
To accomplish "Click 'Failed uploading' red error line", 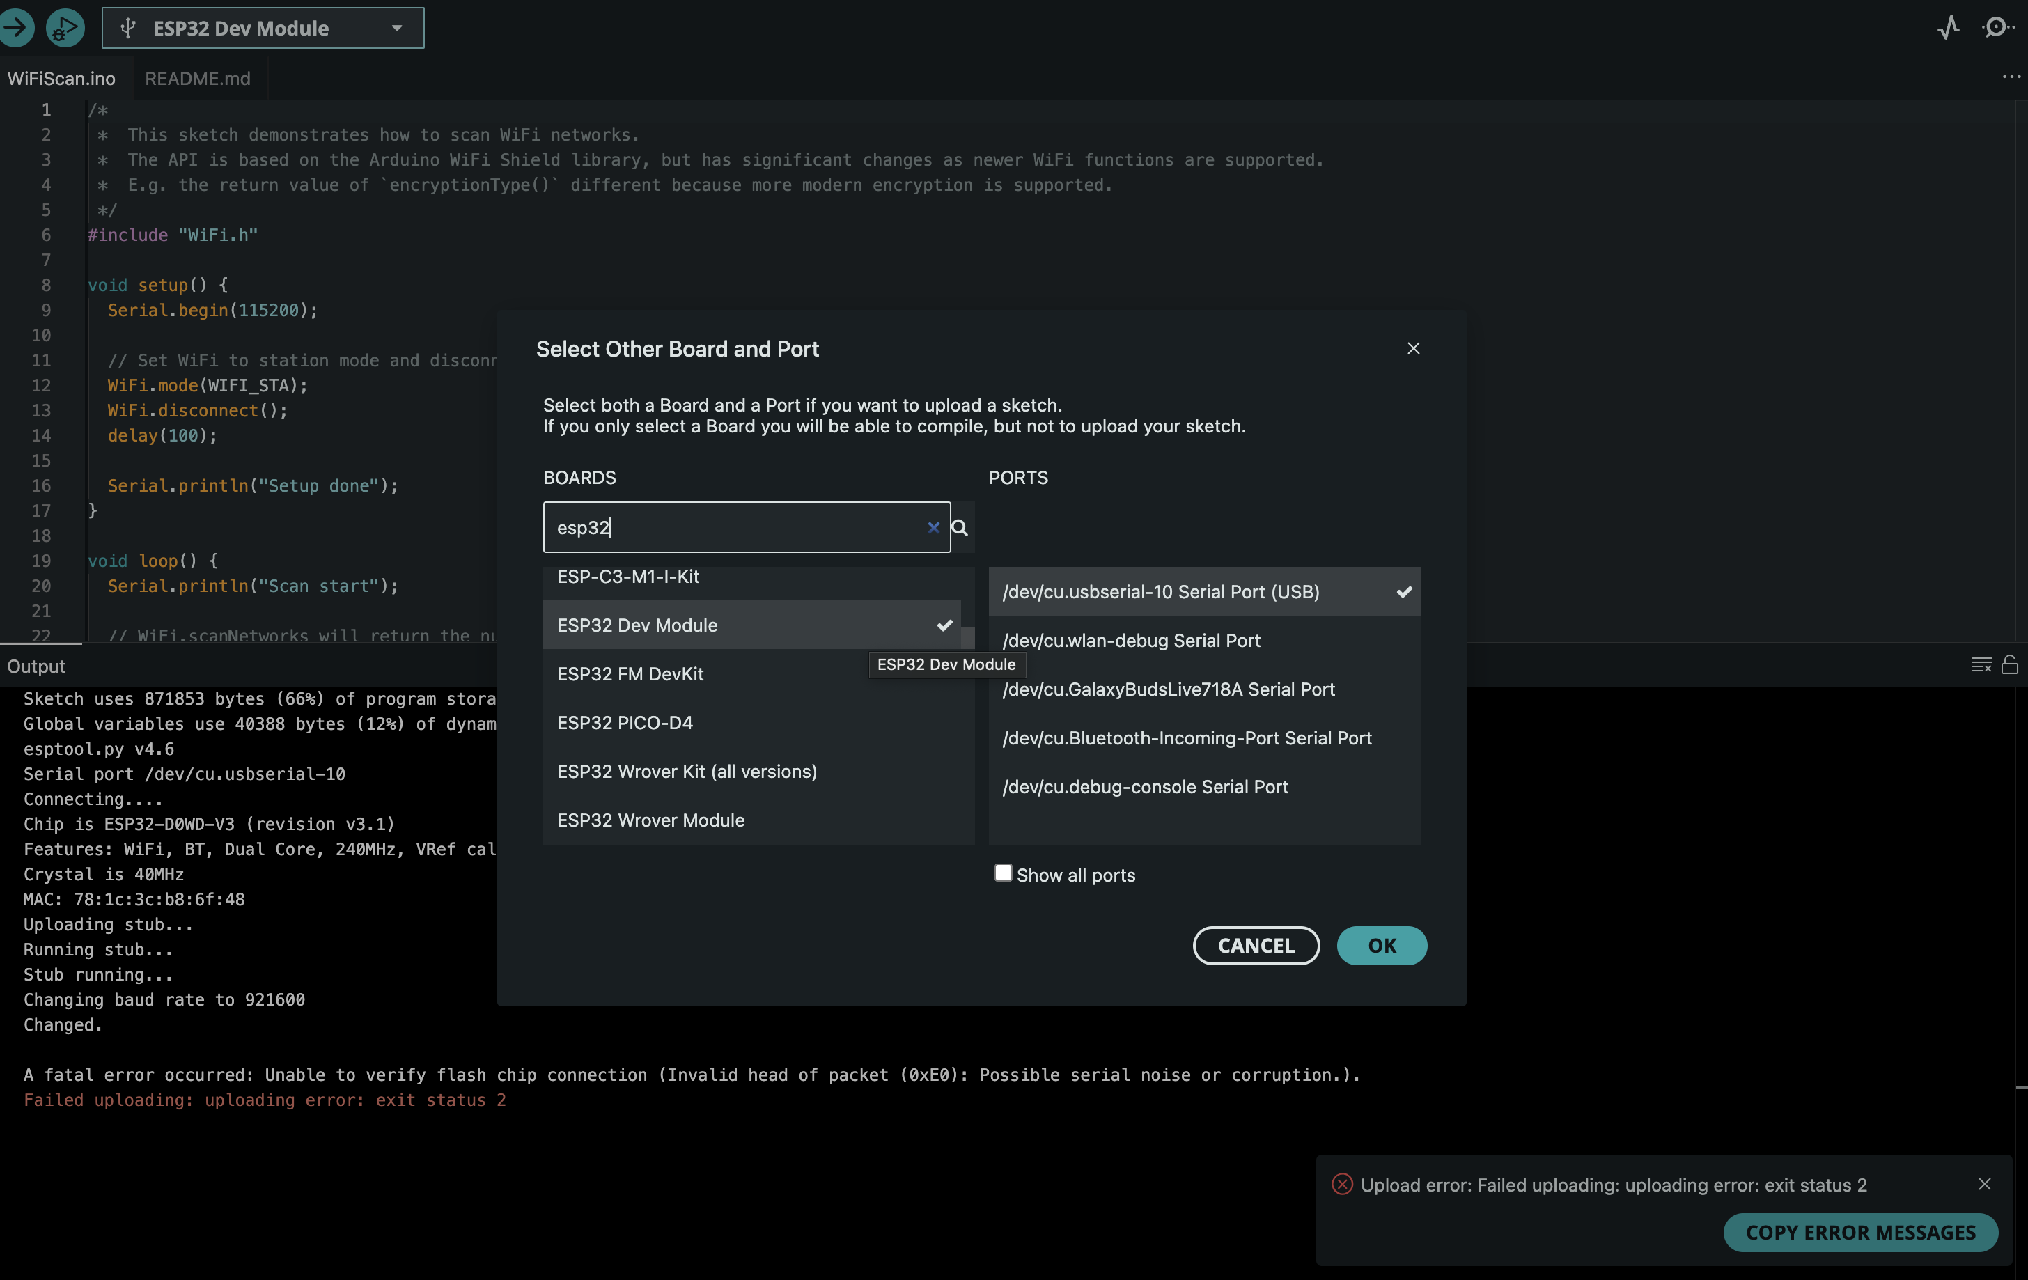I will 265,1100.
